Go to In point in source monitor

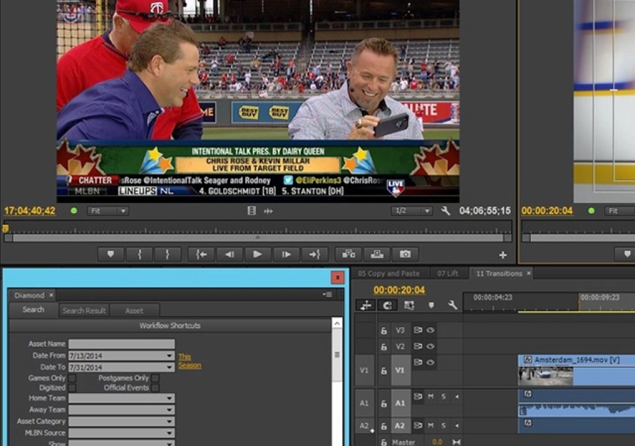point(202,254)
